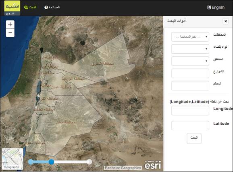Click the search magnifier icon in header

coord(26,7)
